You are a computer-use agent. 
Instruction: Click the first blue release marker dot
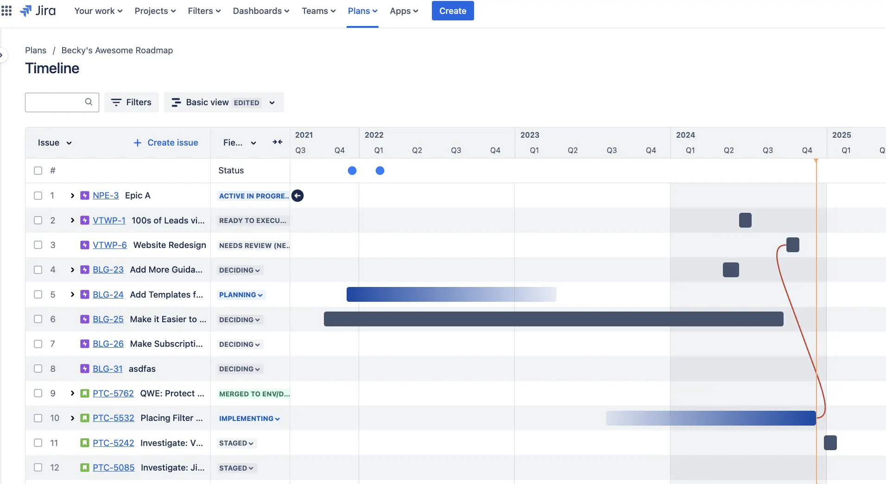[352, 171]
